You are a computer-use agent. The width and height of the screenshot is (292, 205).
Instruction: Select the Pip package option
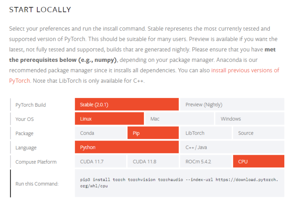(x=153, y=133)
